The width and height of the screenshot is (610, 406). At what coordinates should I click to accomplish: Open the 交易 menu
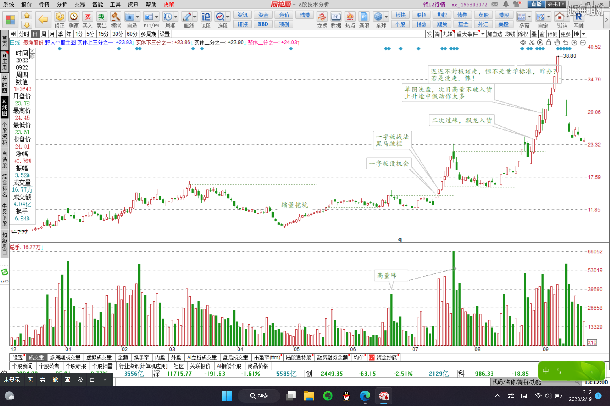click(80, 4)
